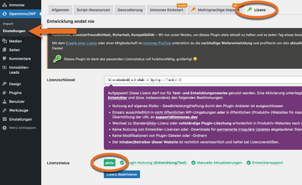Click the PLUGIN badge on Kickstart tab

(x=182, y=6)
